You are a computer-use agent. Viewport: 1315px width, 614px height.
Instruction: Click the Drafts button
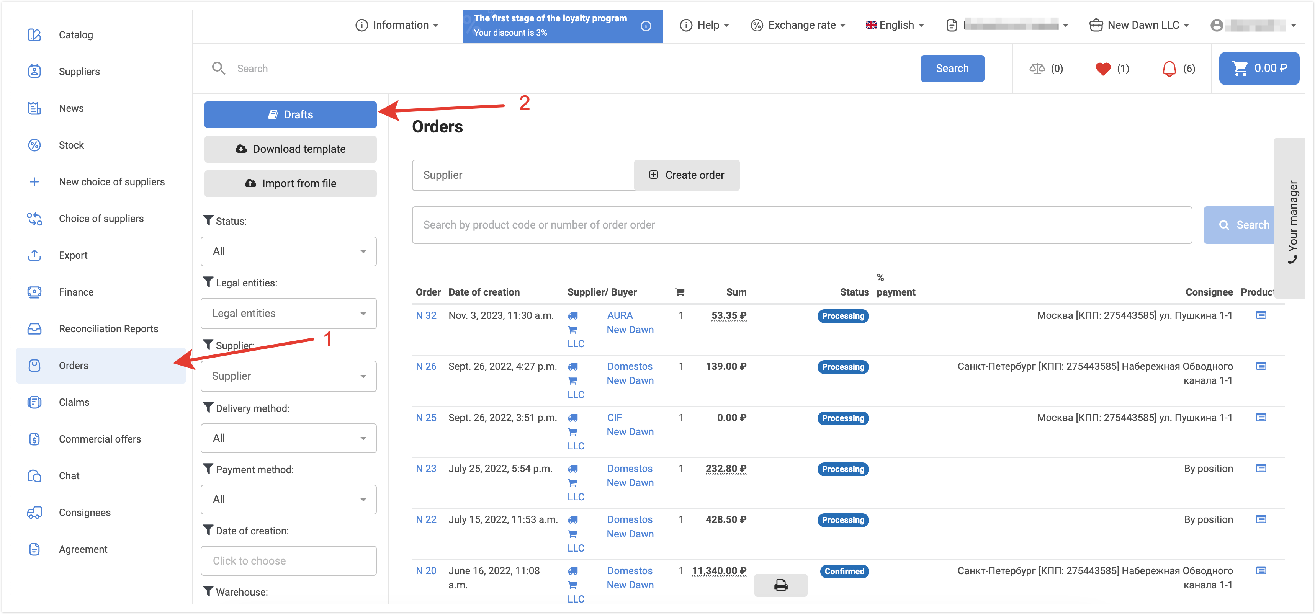(290, 114)
